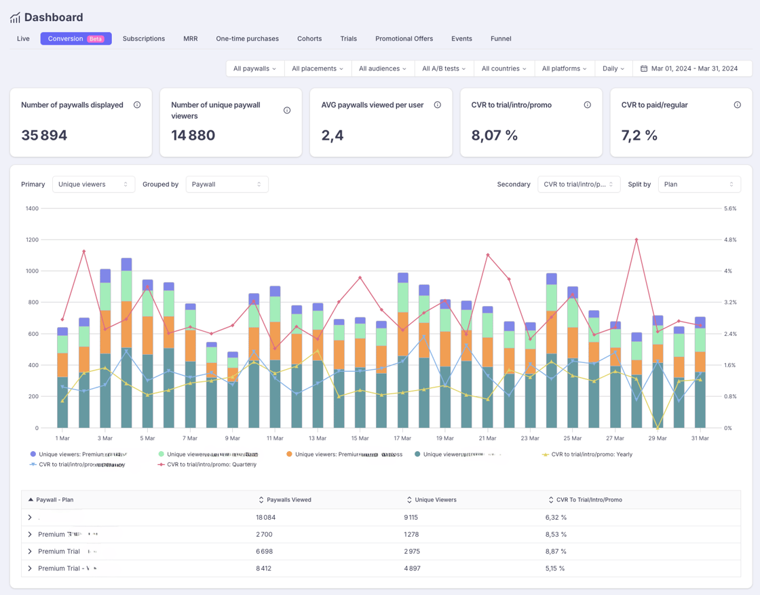Screen dimensions: 760x595
Task: Switch to the Subscriptions tab
Action: click(x=144, y=39)
